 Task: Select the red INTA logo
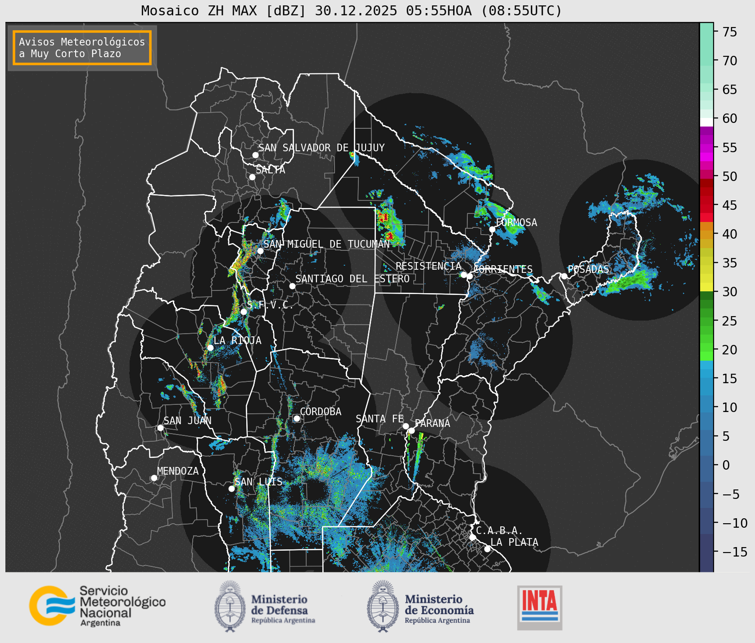pos(540,607)
